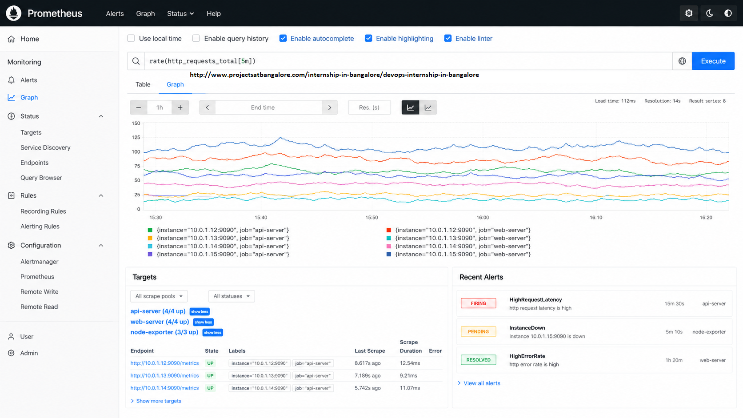The image size is (743, 418).
Task: Switch to the Table tab
Action: pyautogui.click(x=143, y=84)
